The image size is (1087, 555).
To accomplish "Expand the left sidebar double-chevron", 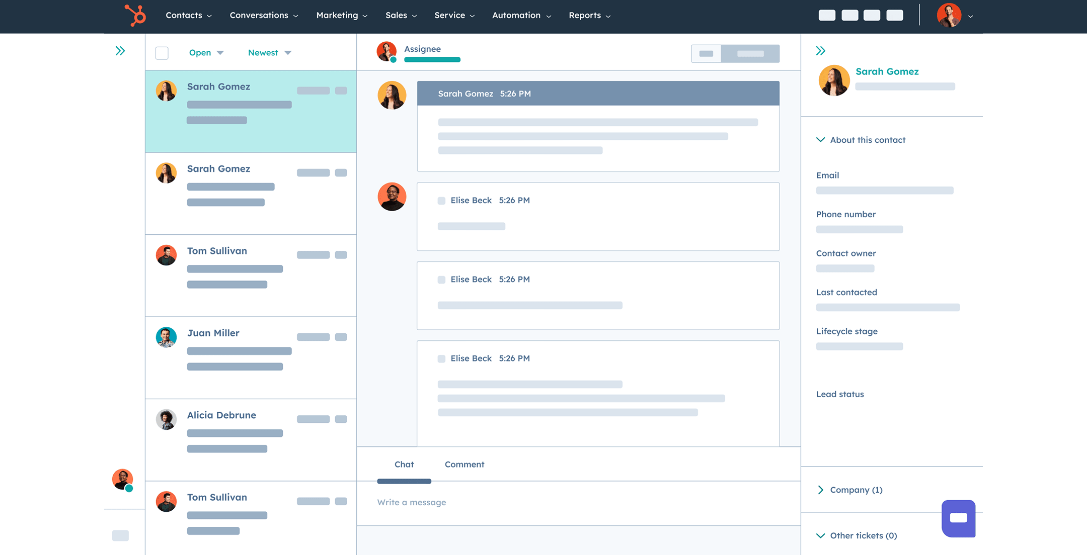I will (x=120, y=51).
